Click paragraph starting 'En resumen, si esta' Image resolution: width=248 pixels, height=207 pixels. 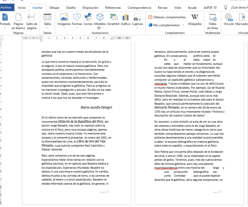coord(189,134)
